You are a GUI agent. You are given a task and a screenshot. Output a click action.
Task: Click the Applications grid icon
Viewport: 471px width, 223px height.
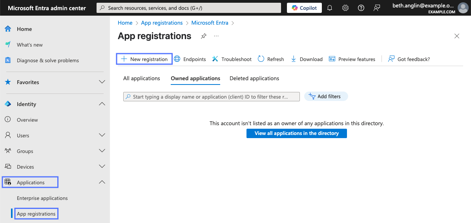point(7,182)
